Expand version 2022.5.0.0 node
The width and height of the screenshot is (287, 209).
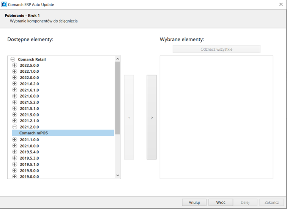(x=15, y=65)
